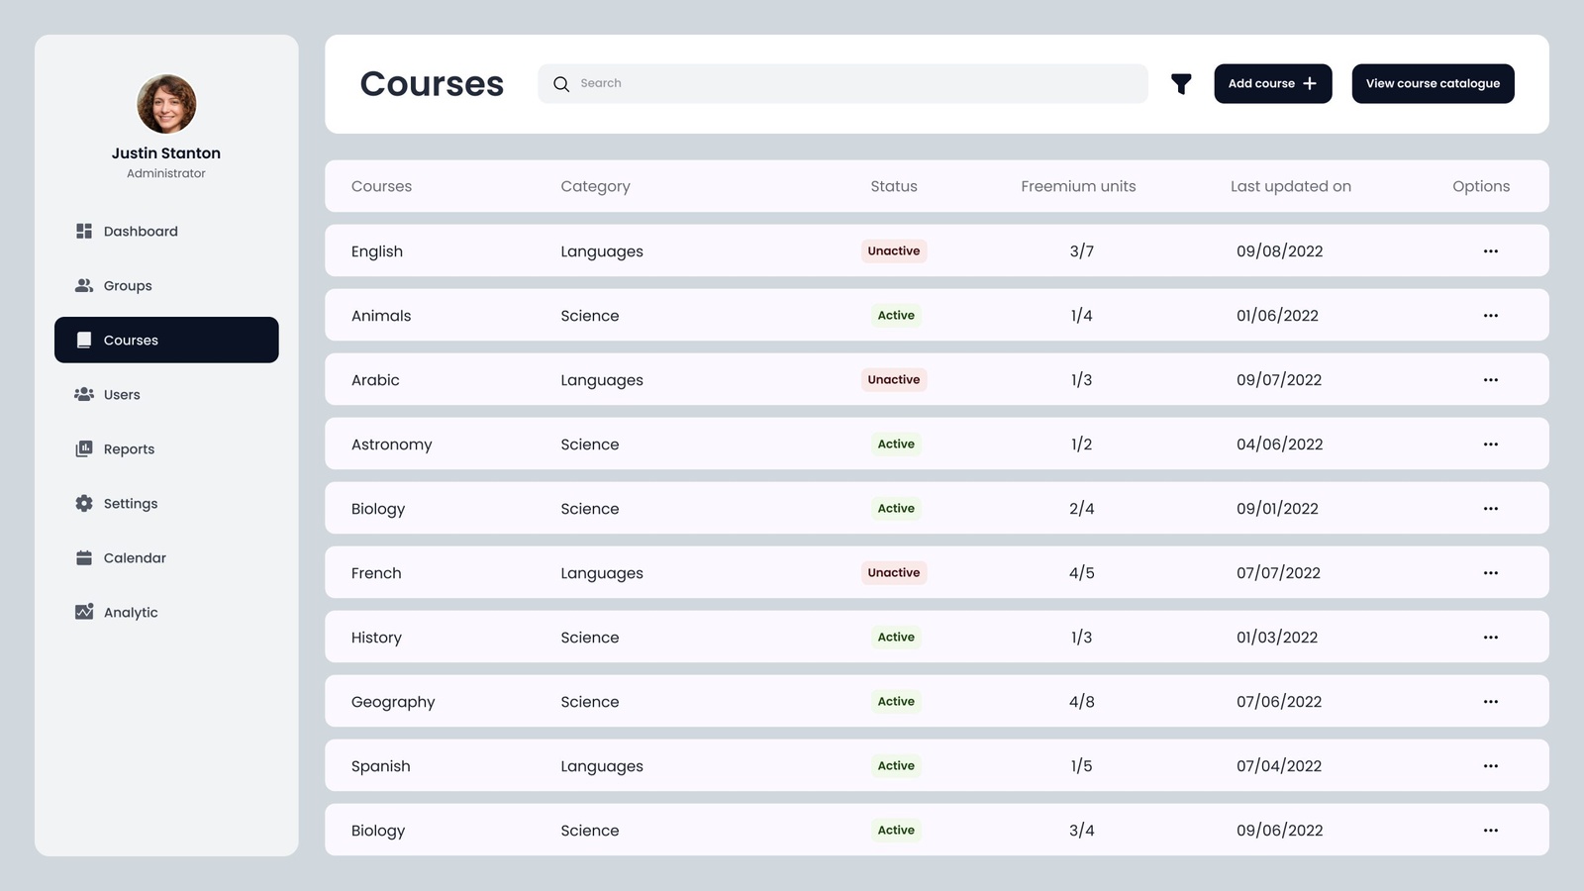Viewport: 1584px width, 891px height.
Task: Click the Unactive status badge for Arabic
Action: pyautogui.click(x=893, y=380)
